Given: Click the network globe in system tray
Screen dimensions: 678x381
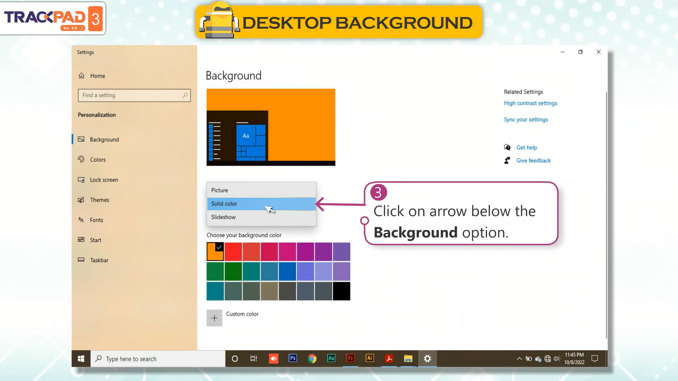Looking at the screenshot, I should [x=547, y=359].
